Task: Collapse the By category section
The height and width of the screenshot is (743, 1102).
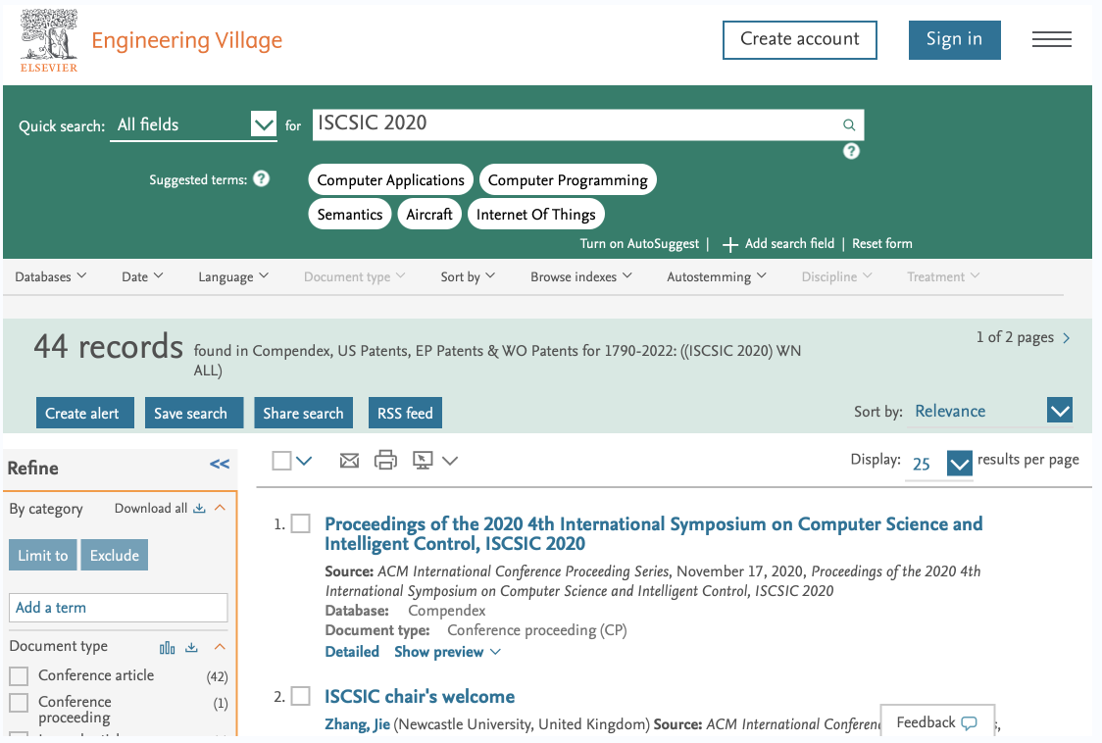Action: point(220,508)
